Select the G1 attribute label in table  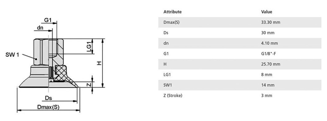pyautogui.click(x=166, y=54)
